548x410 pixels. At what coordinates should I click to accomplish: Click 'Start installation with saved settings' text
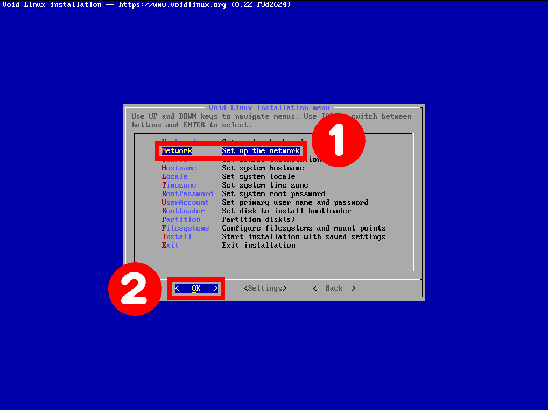click(304, 236)
